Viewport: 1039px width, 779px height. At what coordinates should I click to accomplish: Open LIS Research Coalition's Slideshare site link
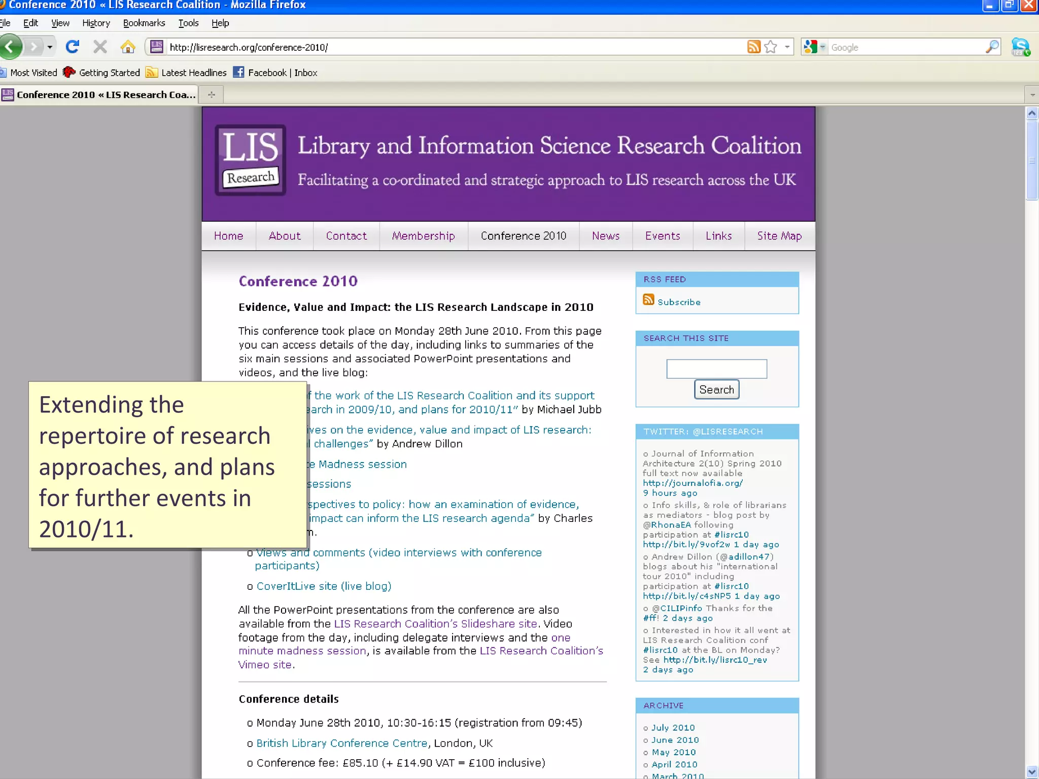[x=436, y=624]
